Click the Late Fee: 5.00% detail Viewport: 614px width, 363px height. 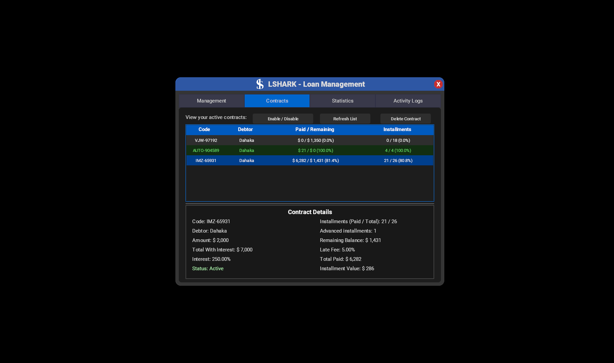(x=337, y=250)
